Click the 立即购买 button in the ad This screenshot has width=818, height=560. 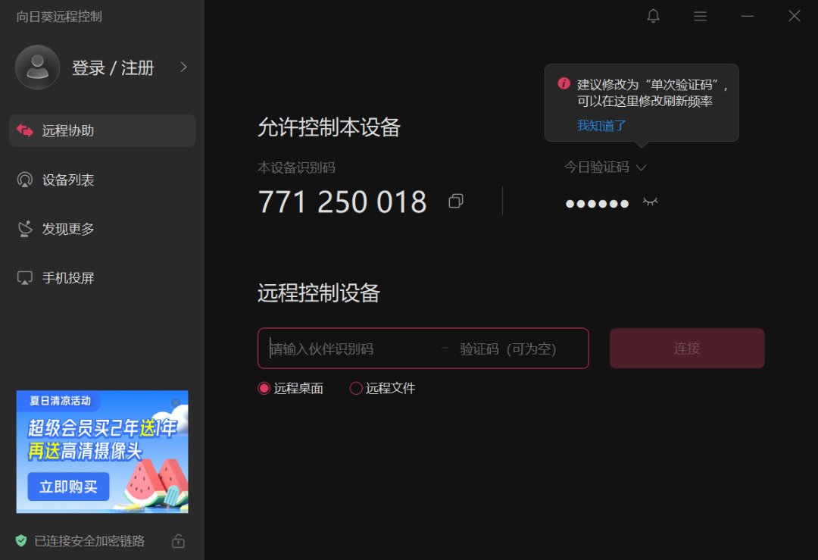pyautogui.click(x=68, y=486)
